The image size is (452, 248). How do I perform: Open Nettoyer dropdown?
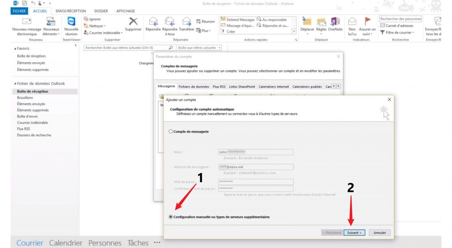95,26
